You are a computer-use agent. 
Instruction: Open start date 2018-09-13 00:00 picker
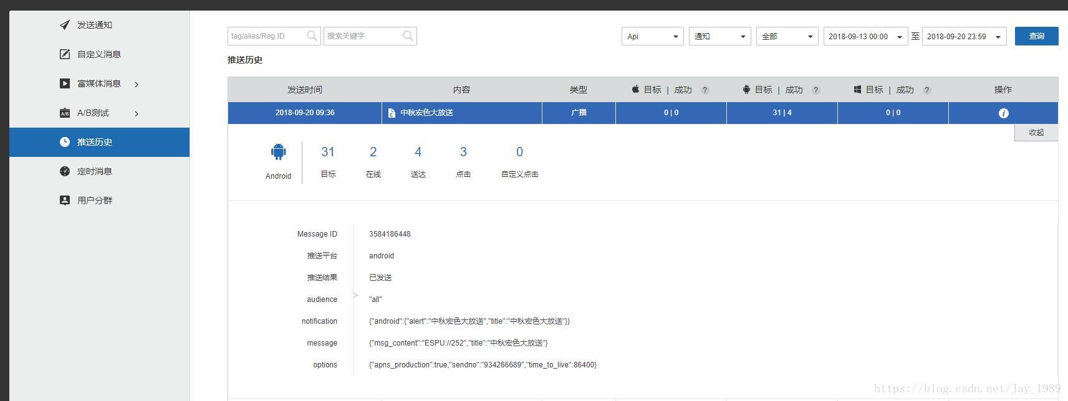[x=866, y=36]
